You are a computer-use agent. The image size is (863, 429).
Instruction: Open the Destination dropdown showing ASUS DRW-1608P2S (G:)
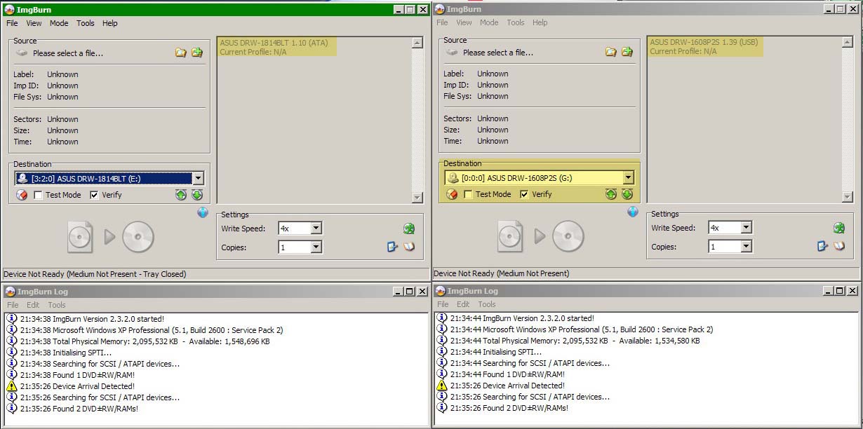point(628,178)
